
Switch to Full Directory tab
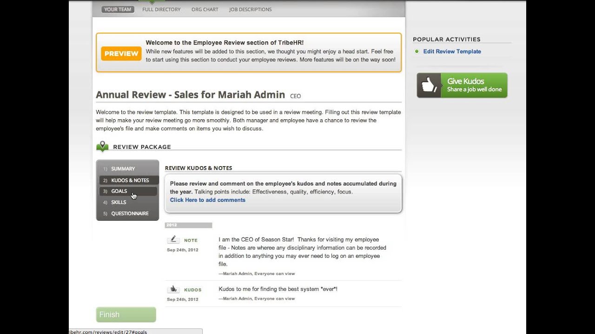(x=161, y=9)
